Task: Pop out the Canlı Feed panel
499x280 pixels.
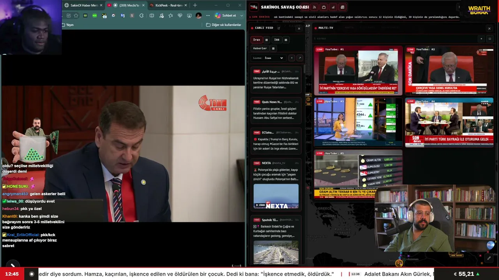Action: click(x=278, y=28)
